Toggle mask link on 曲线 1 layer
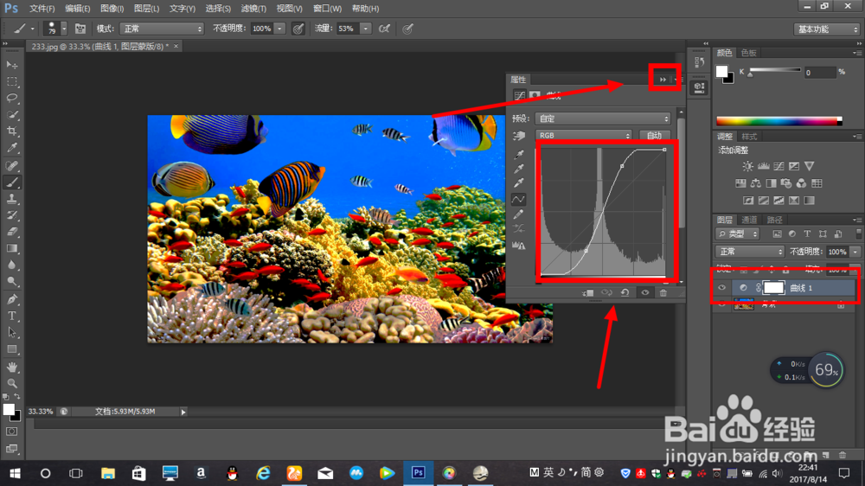 click(x=759, y=287)
